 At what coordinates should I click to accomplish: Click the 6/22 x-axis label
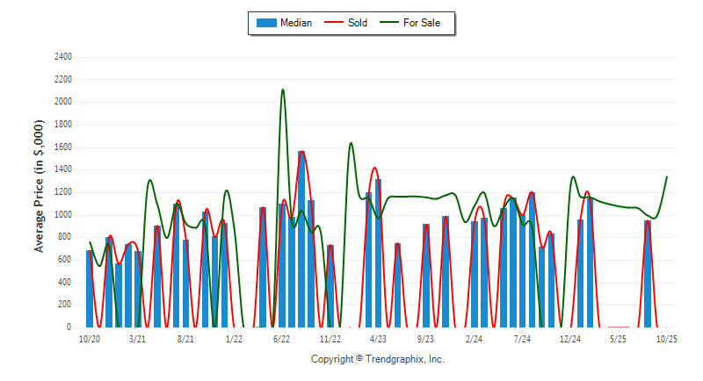(x=282, y=339)
